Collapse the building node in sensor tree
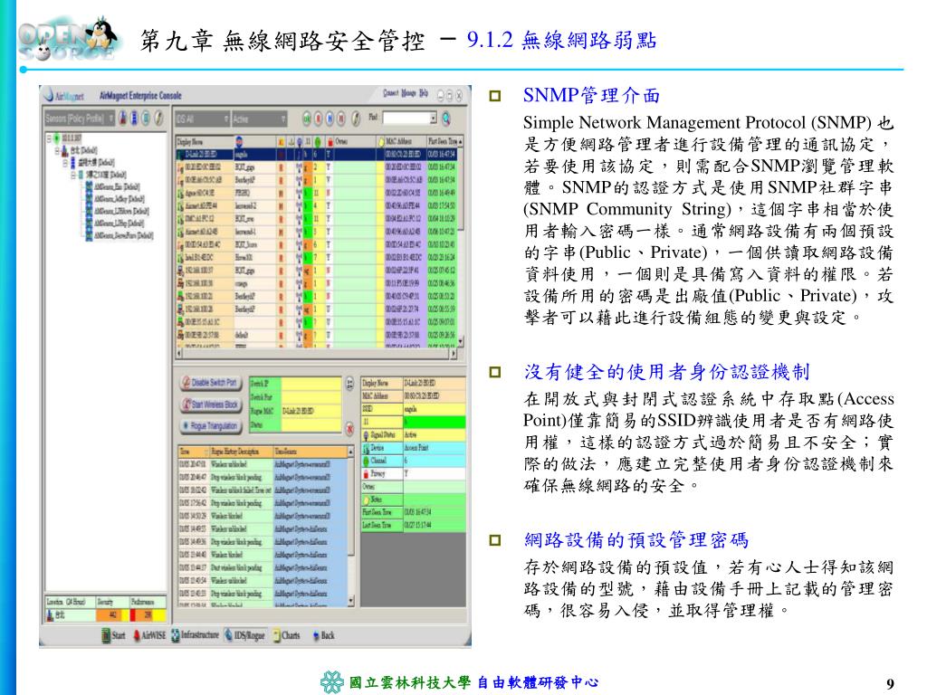927x695 pixels. coord(65,162)
